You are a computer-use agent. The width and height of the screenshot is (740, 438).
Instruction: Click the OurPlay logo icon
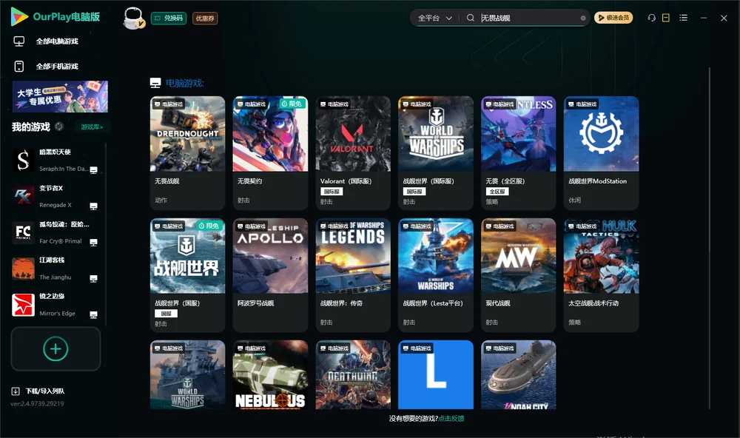19,16
